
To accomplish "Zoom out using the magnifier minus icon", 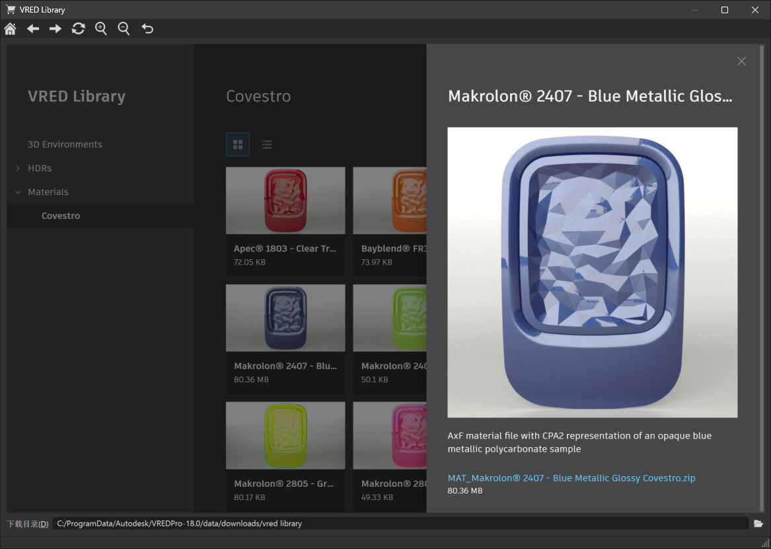I will tap(124, 28).
